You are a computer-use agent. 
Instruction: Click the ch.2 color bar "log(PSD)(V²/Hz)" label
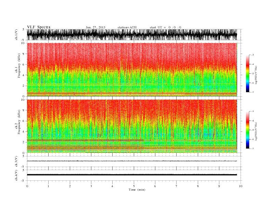tap(256, 131)
